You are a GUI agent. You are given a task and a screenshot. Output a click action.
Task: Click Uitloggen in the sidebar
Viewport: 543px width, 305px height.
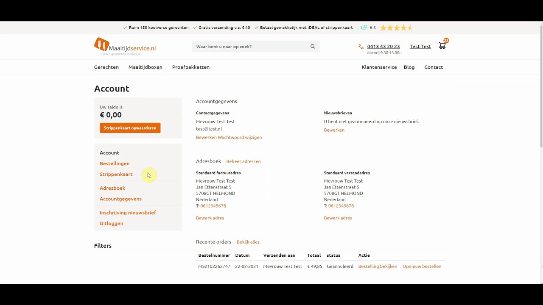pyautogui.click(x=112, y=223)
